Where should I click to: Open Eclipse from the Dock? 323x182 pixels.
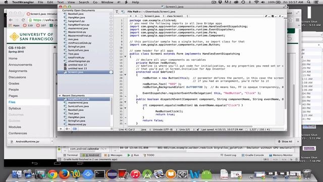[112, 174]
